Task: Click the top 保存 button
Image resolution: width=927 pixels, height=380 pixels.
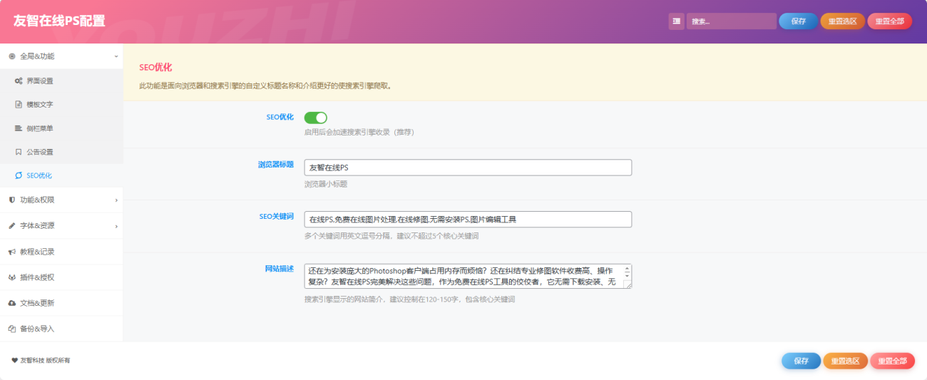Action: coord(798,21)
